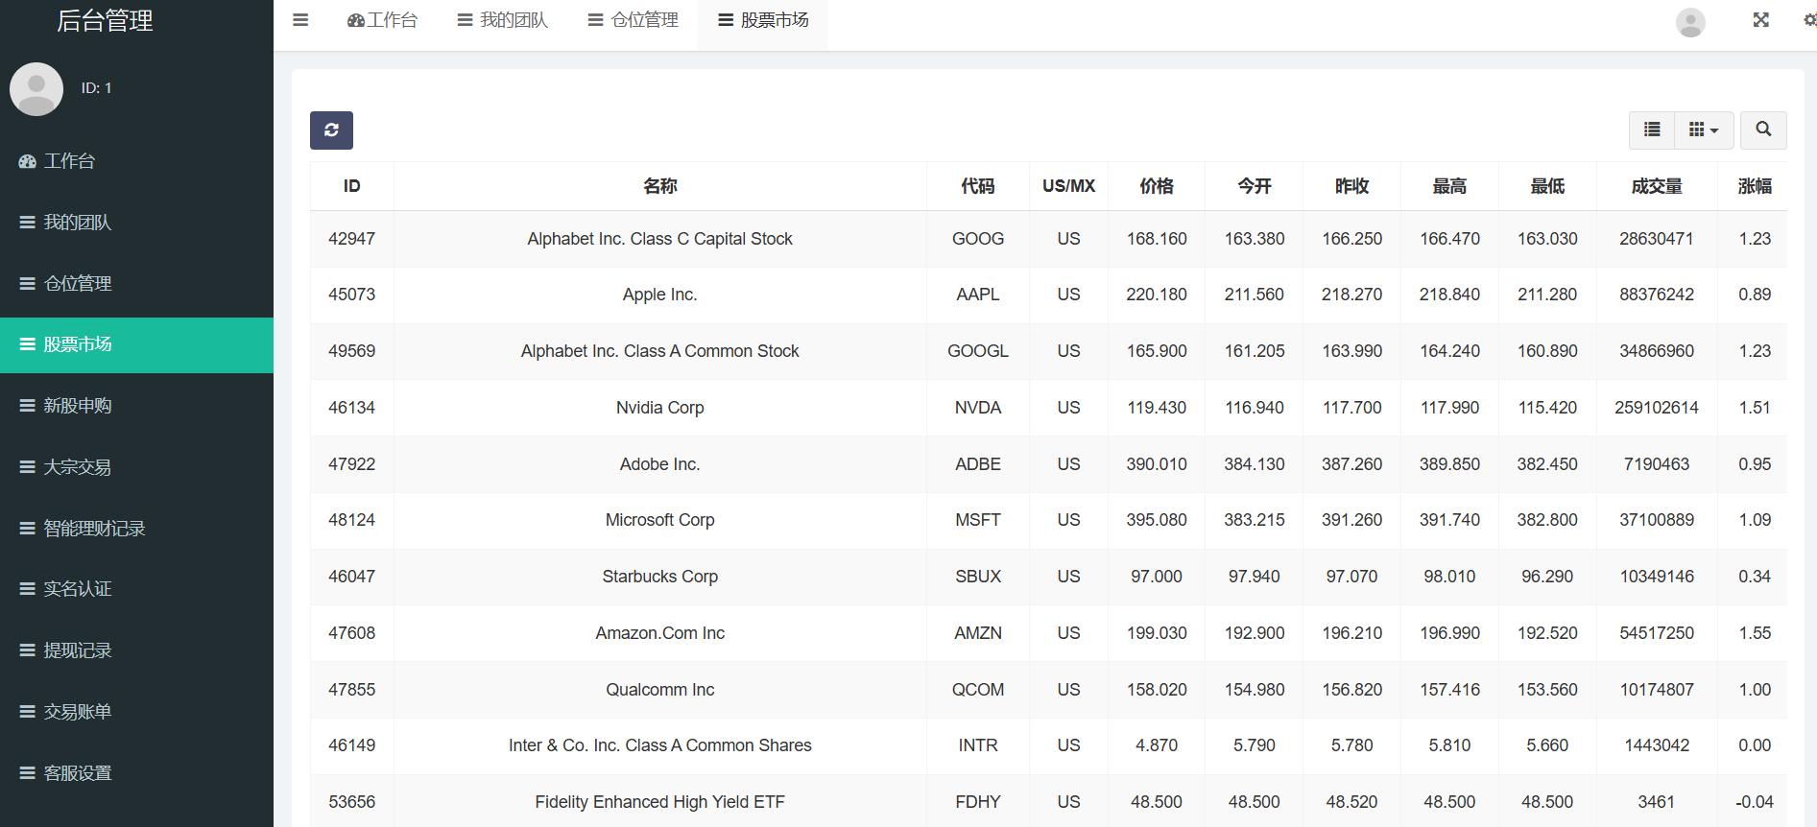Click the sidebar profile avatar
Screen dimensions: 1817x827
[x=36, y=89]
